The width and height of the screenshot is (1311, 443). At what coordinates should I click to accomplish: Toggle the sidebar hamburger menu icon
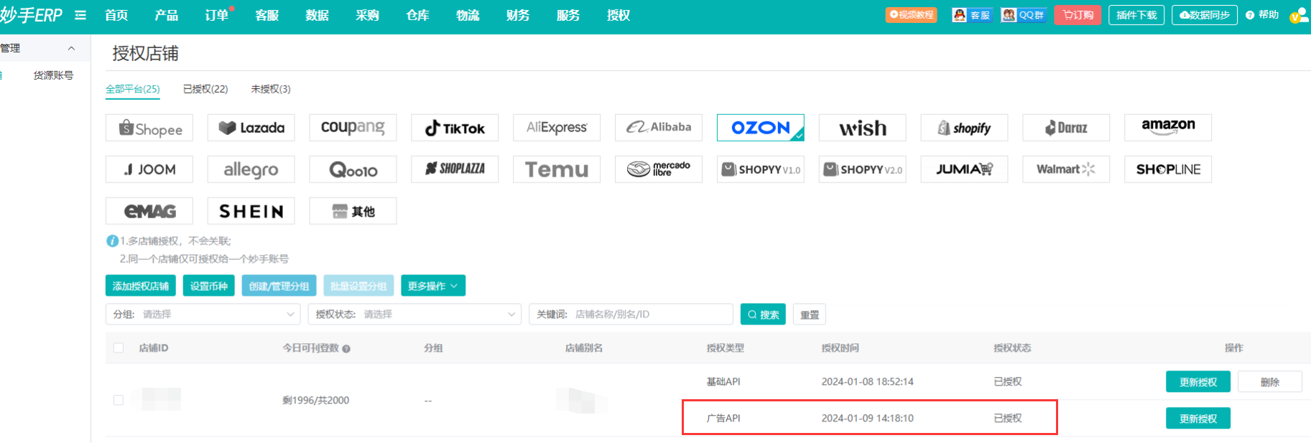click(x=80, y=15)
